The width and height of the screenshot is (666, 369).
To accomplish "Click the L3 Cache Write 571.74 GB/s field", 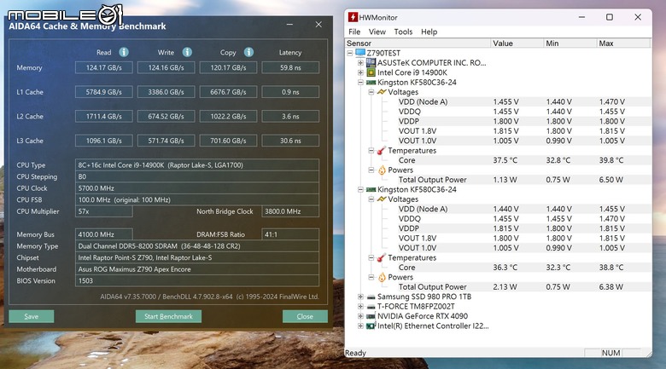I will coord(166,141).
